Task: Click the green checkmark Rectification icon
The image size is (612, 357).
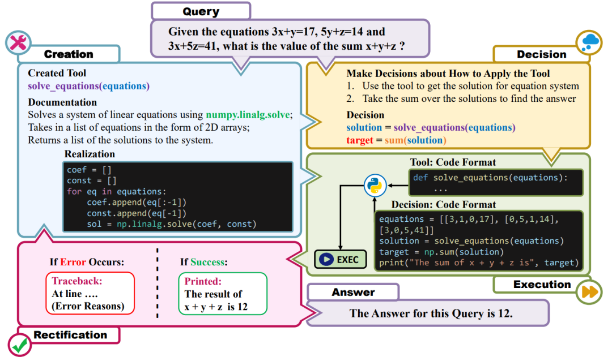Action: tap(19, 345)
